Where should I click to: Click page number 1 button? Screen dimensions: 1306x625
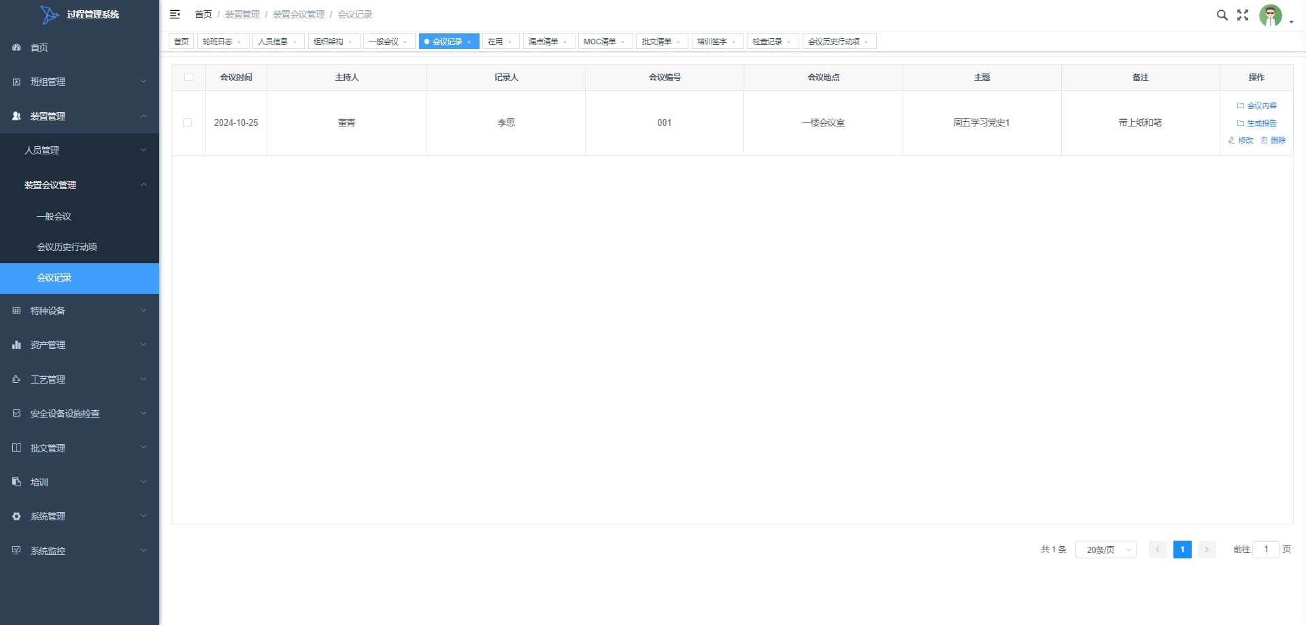[x=1182, y=550]
